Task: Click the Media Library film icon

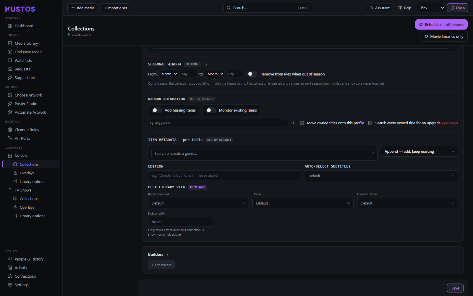Action: click(x=10, y=43)
